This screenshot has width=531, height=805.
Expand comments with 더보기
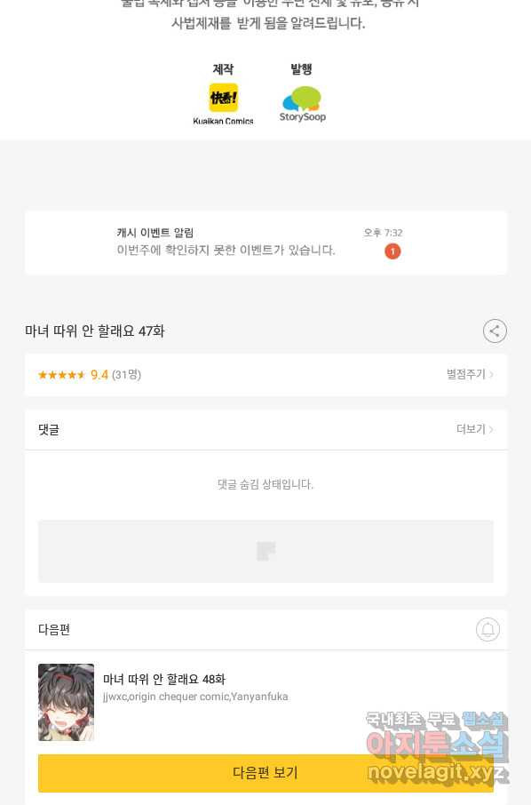[x=474, y=429]
